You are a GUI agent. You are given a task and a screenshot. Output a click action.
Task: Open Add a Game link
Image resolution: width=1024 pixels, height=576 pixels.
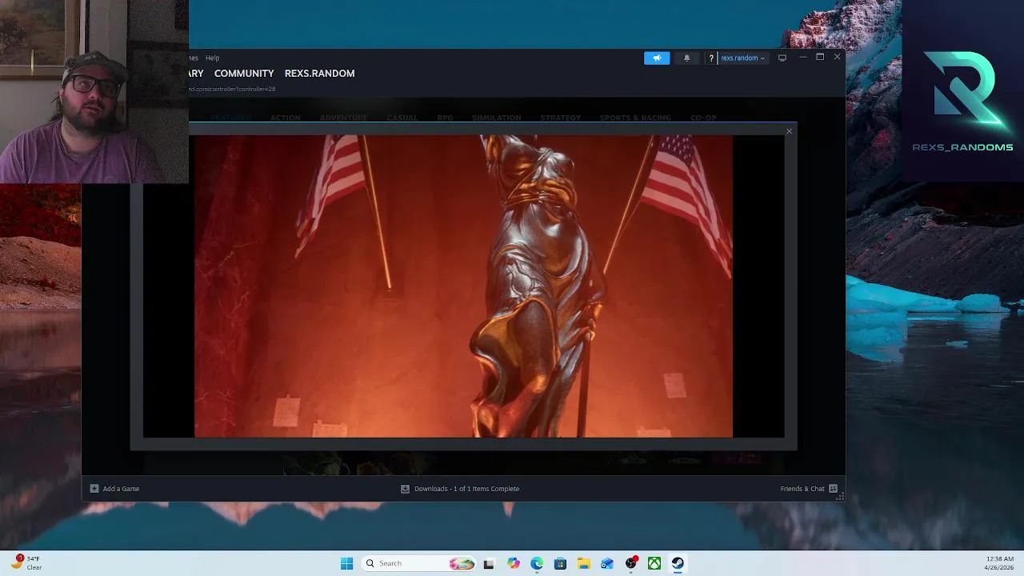point(121,489)
